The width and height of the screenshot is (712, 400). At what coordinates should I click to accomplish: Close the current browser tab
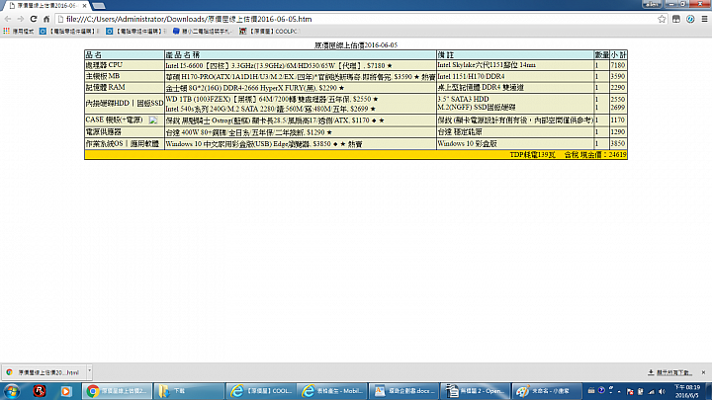[84, 6]
